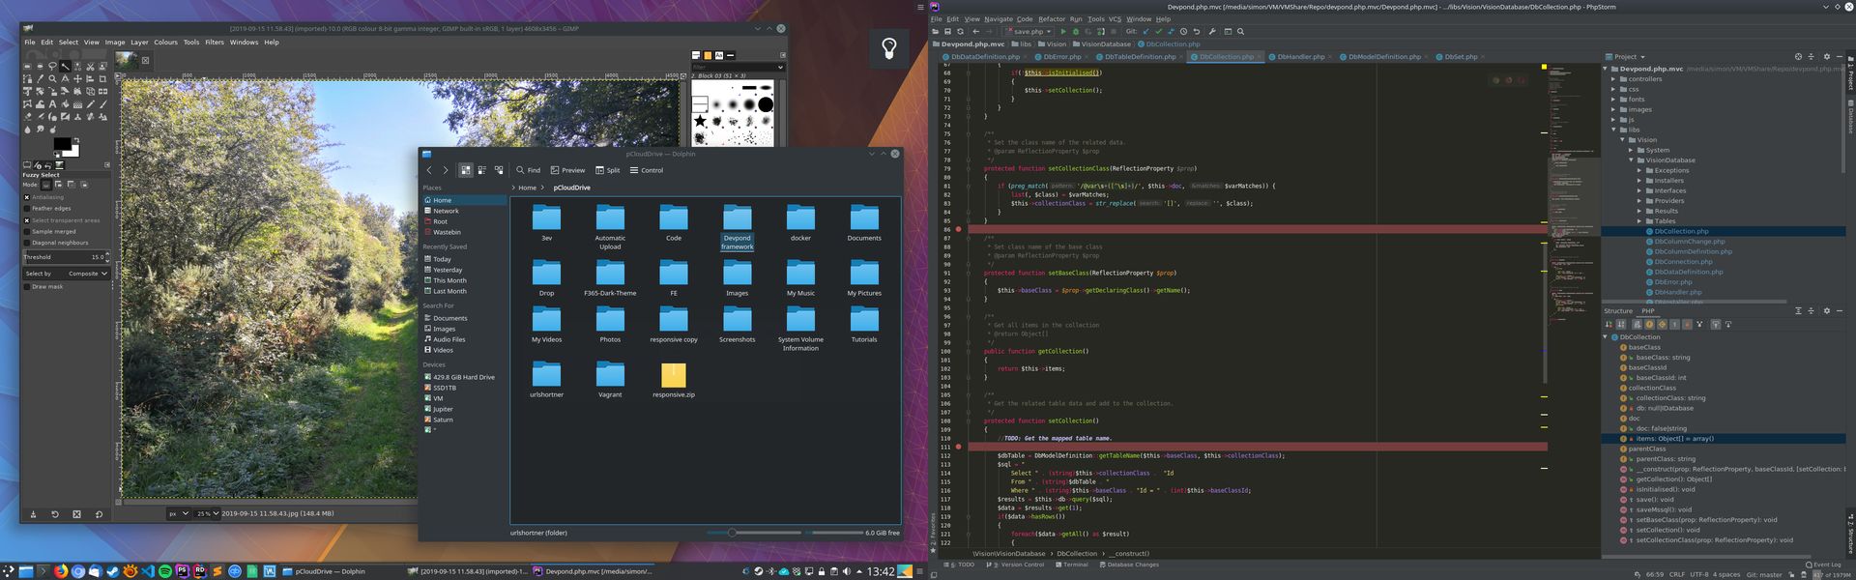This screenshot has width=1856, height=580.
Task: Switch to the DbHandler.php editor tab
Action: (x=1300, y=57)
